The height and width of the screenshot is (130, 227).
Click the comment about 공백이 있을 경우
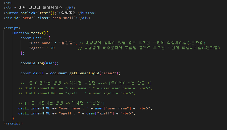click(142, 43)
